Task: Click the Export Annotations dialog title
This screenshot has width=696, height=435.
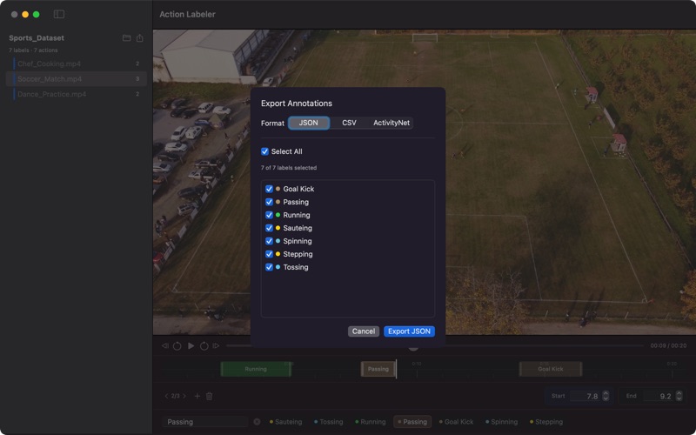Action: tap(297, 104)
